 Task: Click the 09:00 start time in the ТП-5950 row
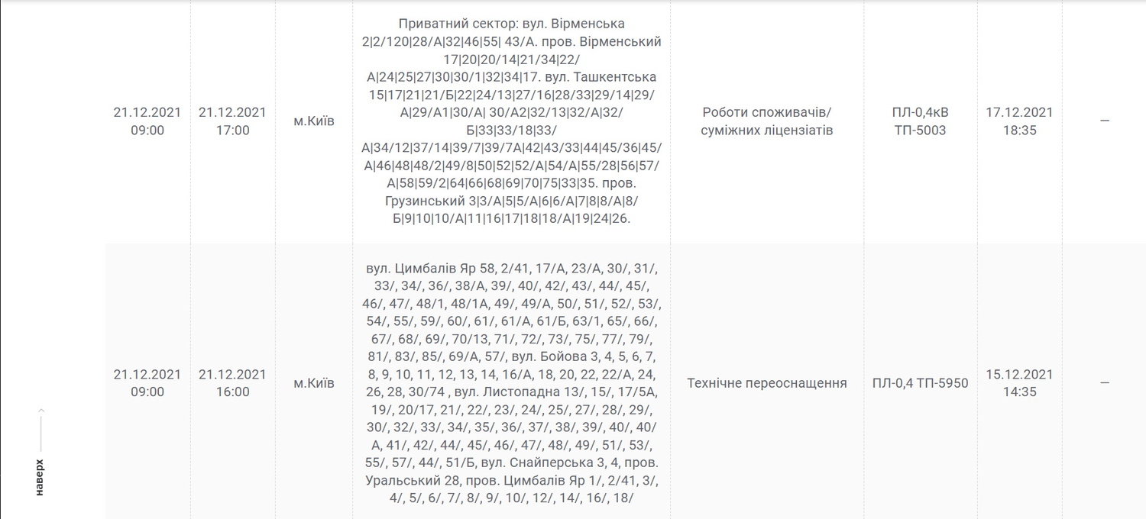tap(147, 392)
